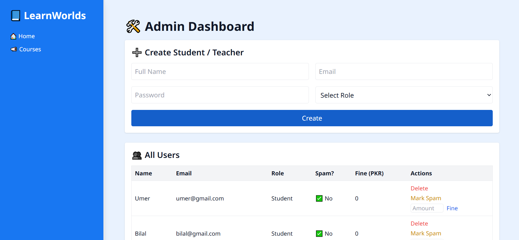Viewport: 519px width, 240px height.
Task: Click Student role in Bilal's row
Action: tap(282, 234)
